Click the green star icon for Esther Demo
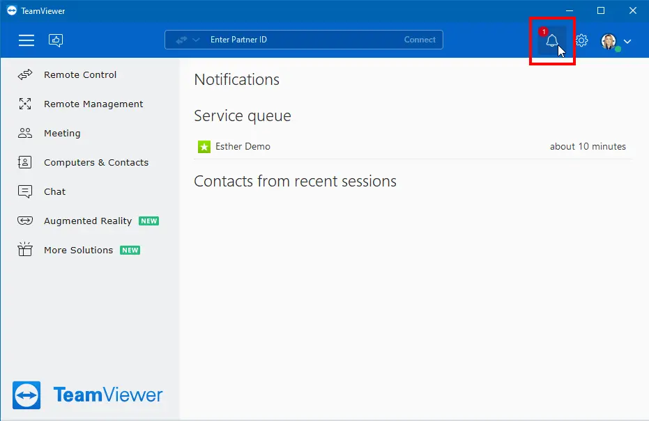This screenshot has width=649, height=421. [204, 147]
